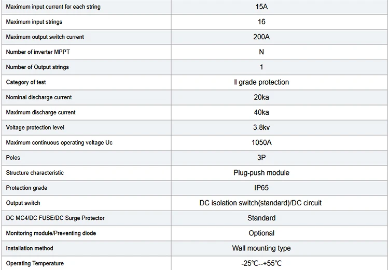Click the 'Operating Temperature' row label
This screenshot has width=389, height=270.
pyautogui.click(x=35, y=263)
